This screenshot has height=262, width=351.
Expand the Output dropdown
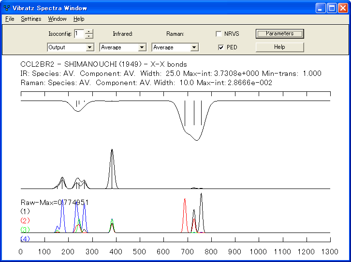pos(90,47)
